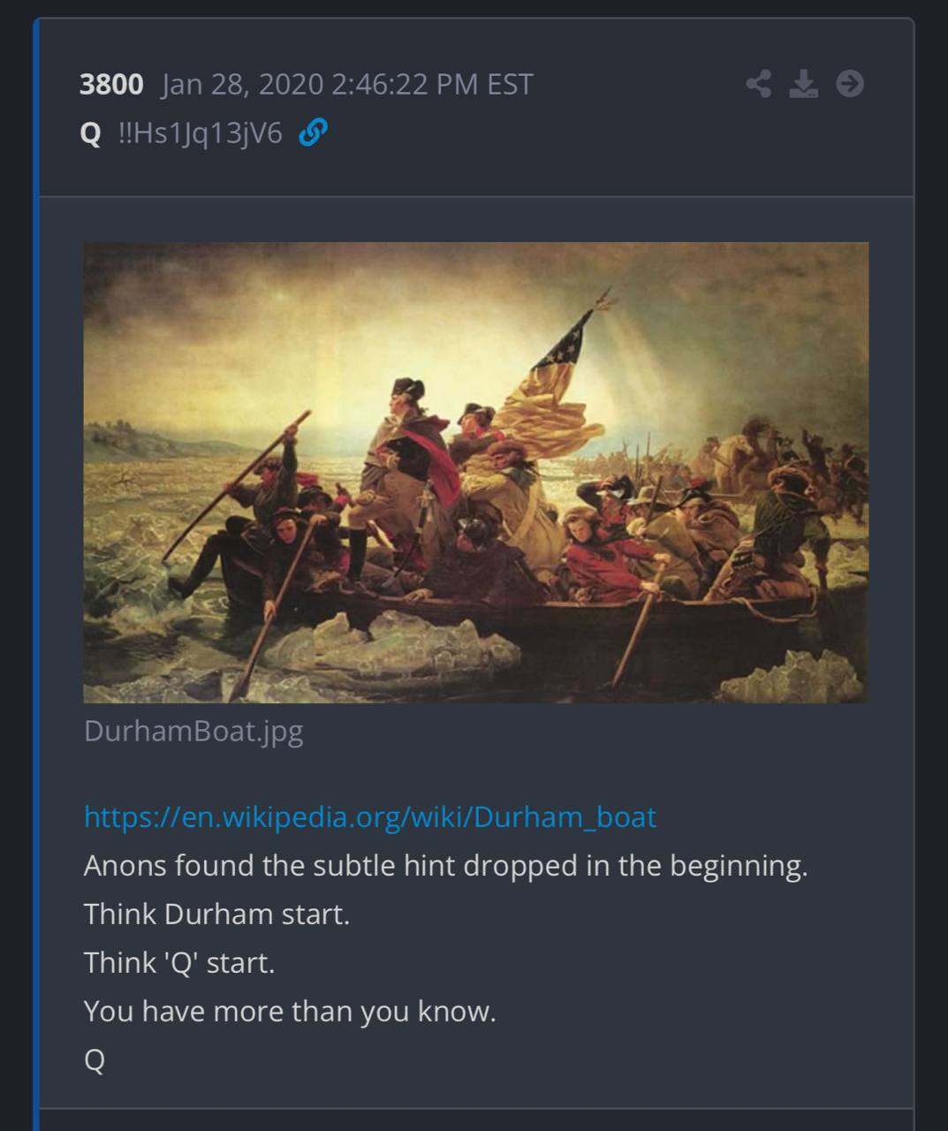The image size is (948, 1131).
Task: Open the post via circled arrow icon
Action: coord(850,84)
